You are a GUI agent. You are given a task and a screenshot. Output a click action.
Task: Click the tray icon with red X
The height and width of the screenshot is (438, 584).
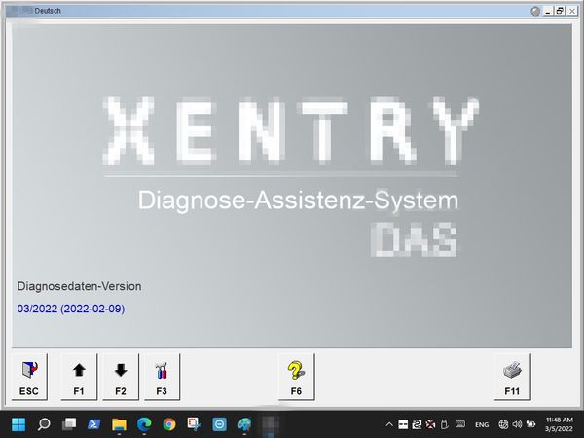click(430, 424)
